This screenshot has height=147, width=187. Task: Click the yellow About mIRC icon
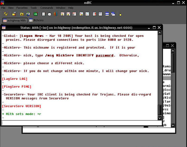120,14
